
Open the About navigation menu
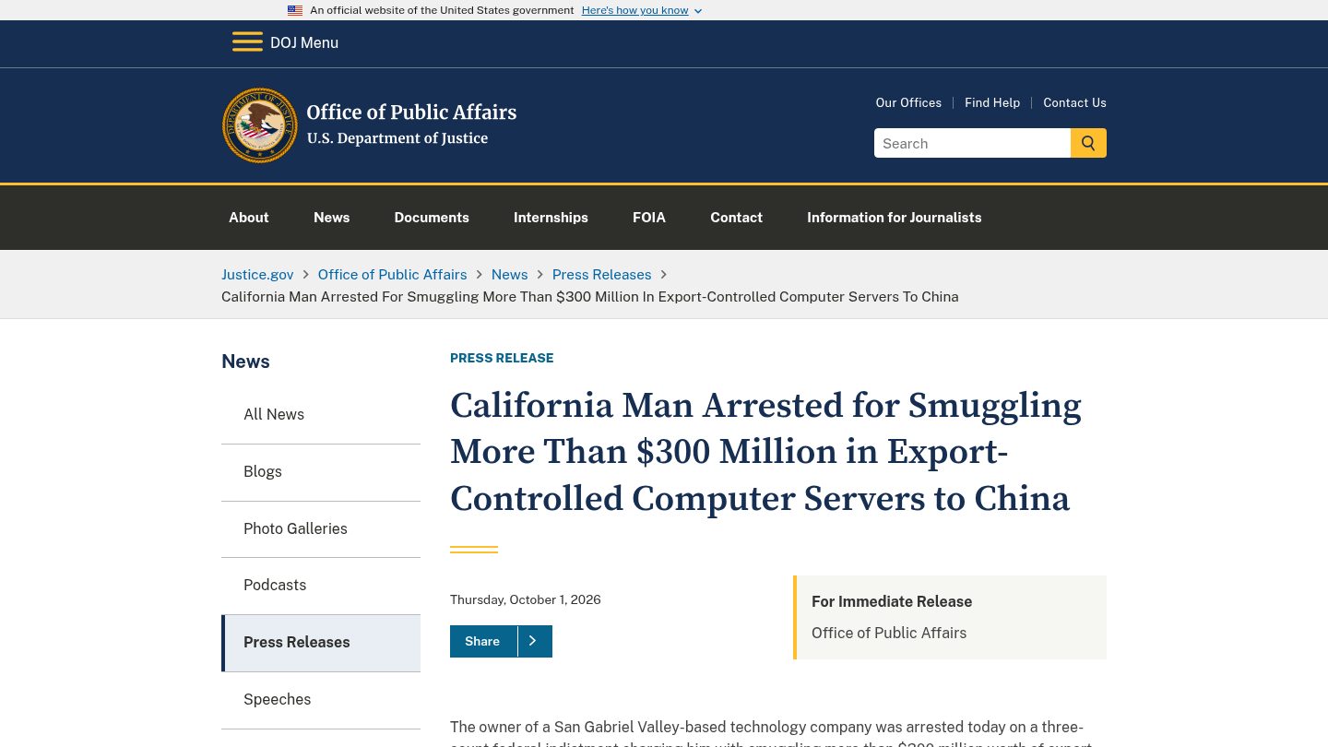249,218
